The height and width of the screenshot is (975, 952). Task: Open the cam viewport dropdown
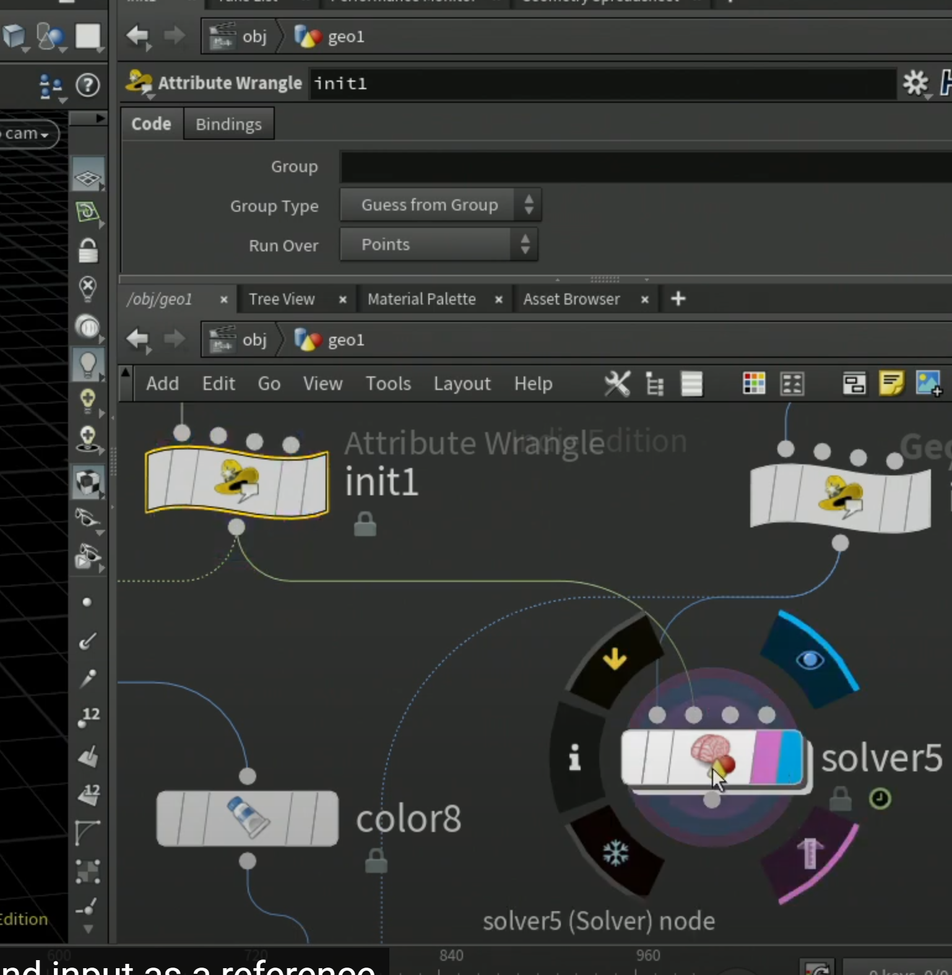(x=27, y=134)
